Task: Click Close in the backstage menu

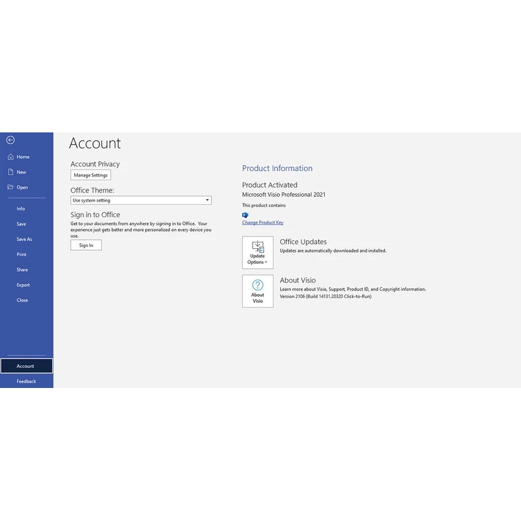Action: (22, 300)
